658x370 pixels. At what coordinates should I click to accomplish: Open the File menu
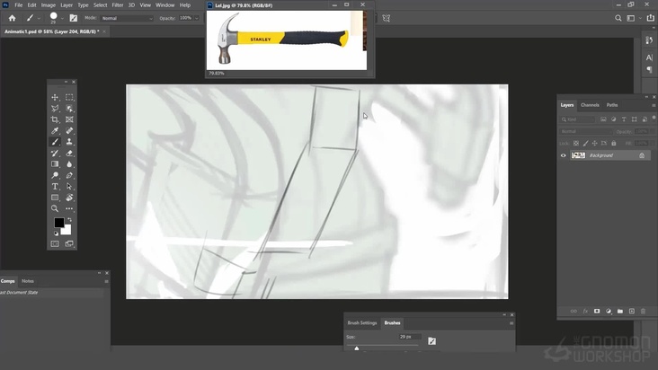click(19, 5)
